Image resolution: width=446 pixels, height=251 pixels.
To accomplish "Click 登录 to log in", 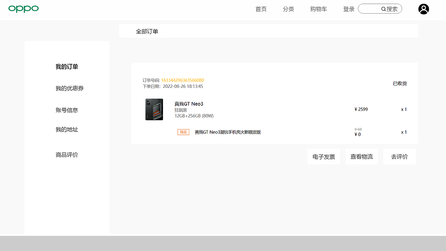I will point(349,9).
